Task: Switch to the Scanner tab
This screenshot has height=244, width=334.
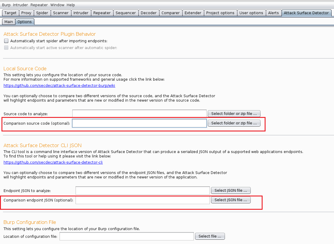Action: point(61,13)
